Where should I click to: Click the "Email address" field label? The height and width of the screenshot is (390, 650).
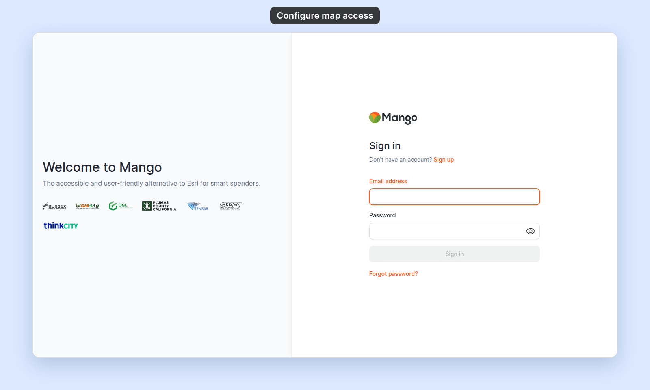tap(388, 181)
